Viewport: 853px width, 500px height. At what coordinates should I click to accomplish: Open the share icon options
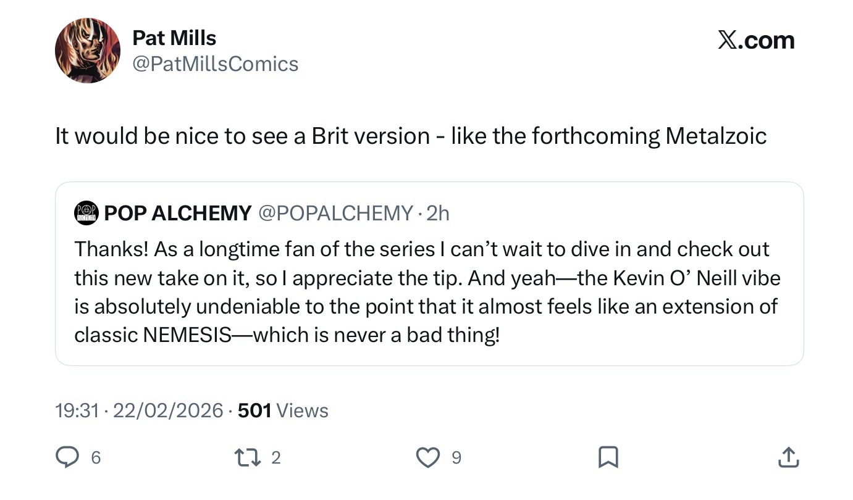[x=788, y=457]
